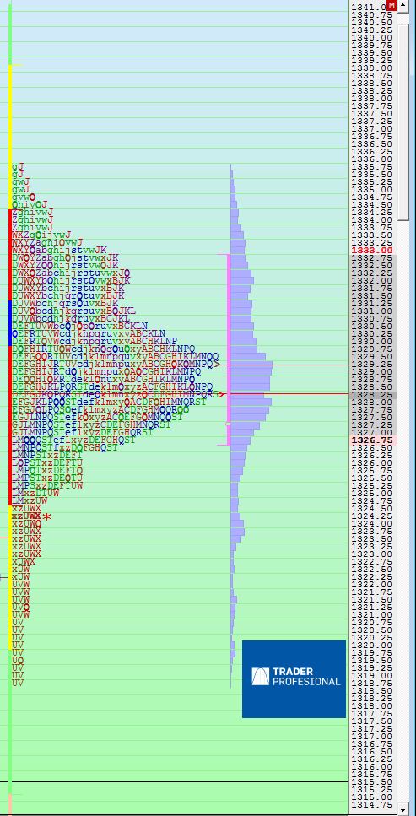Screen dimensions: 416x816
Task: Click the scrollbar up arrow
Action: 403,5
